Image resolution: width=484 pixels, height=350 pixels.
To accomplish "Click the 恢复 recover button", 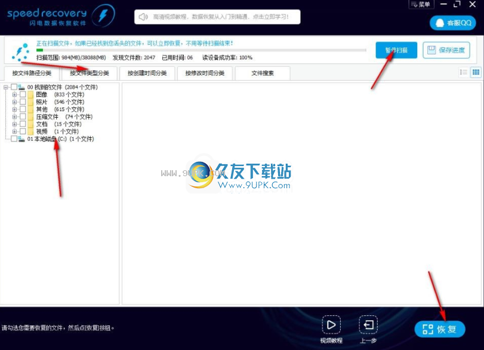I will (440, 329).
